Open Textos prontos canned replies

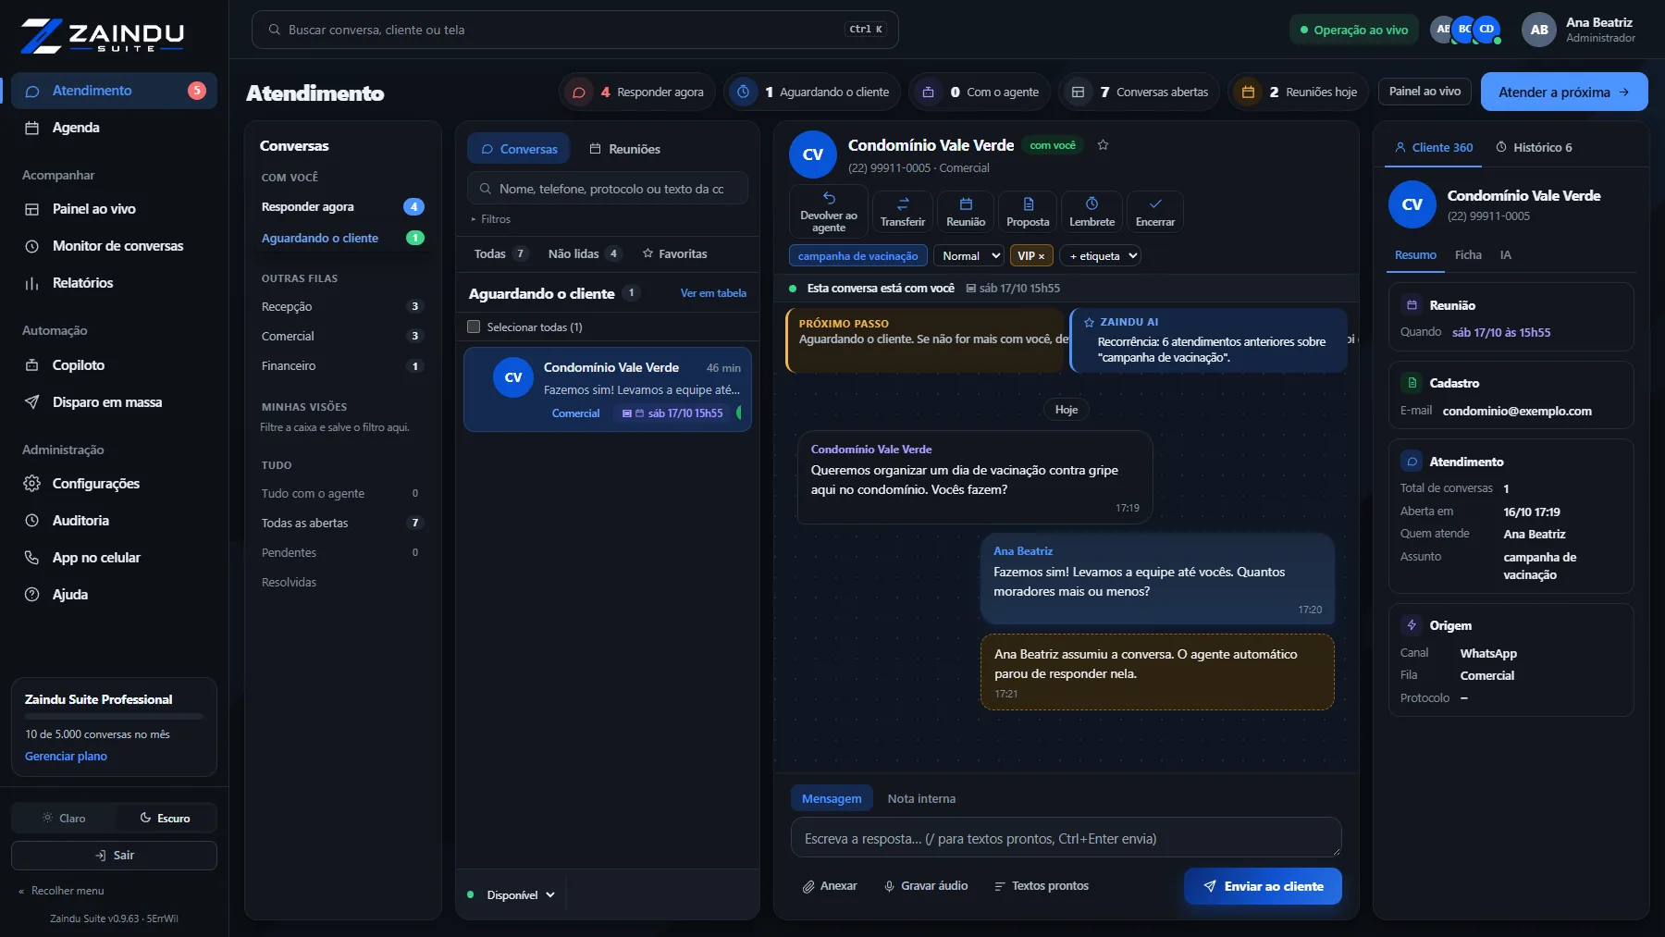tap(1042, 886)
